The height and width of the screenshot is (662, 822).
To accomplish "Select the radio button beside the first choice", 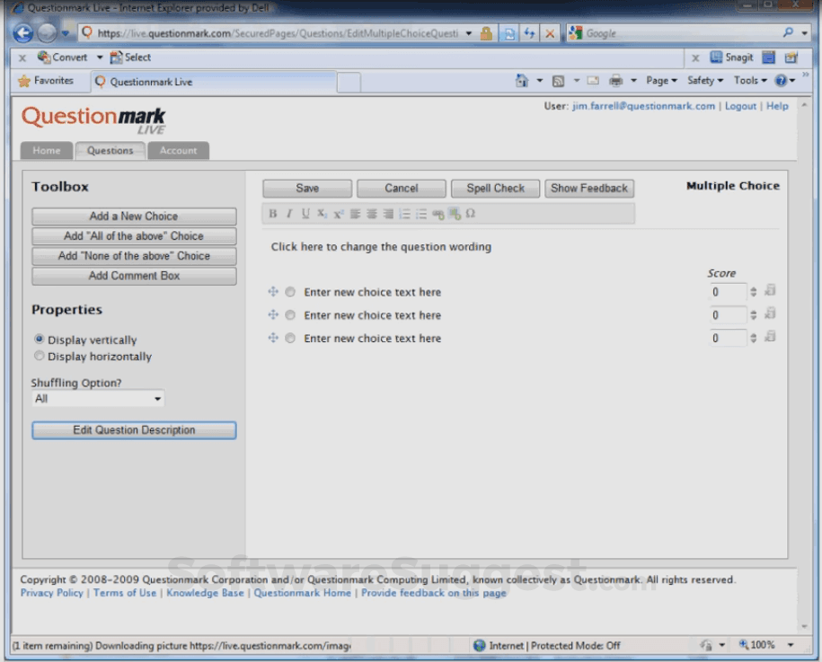I will click(287, 291).
